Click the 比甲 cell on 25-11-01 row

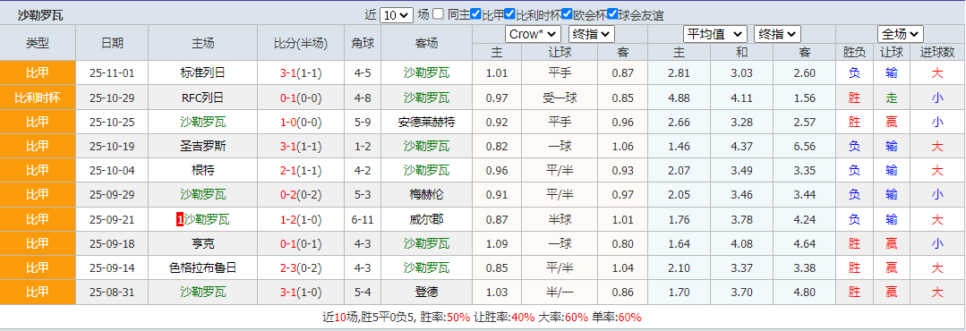[x=38, y=73]
